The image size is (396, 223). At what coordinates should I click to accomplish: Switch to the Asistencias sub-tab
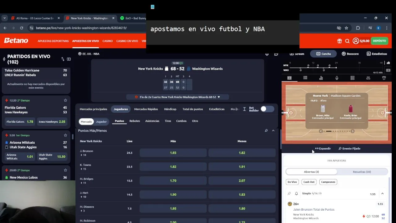pos(152,121)
